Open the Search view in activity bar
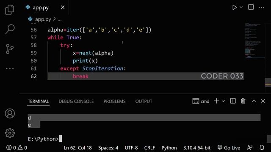The image size is (271, 152). [x=10, y=29]
